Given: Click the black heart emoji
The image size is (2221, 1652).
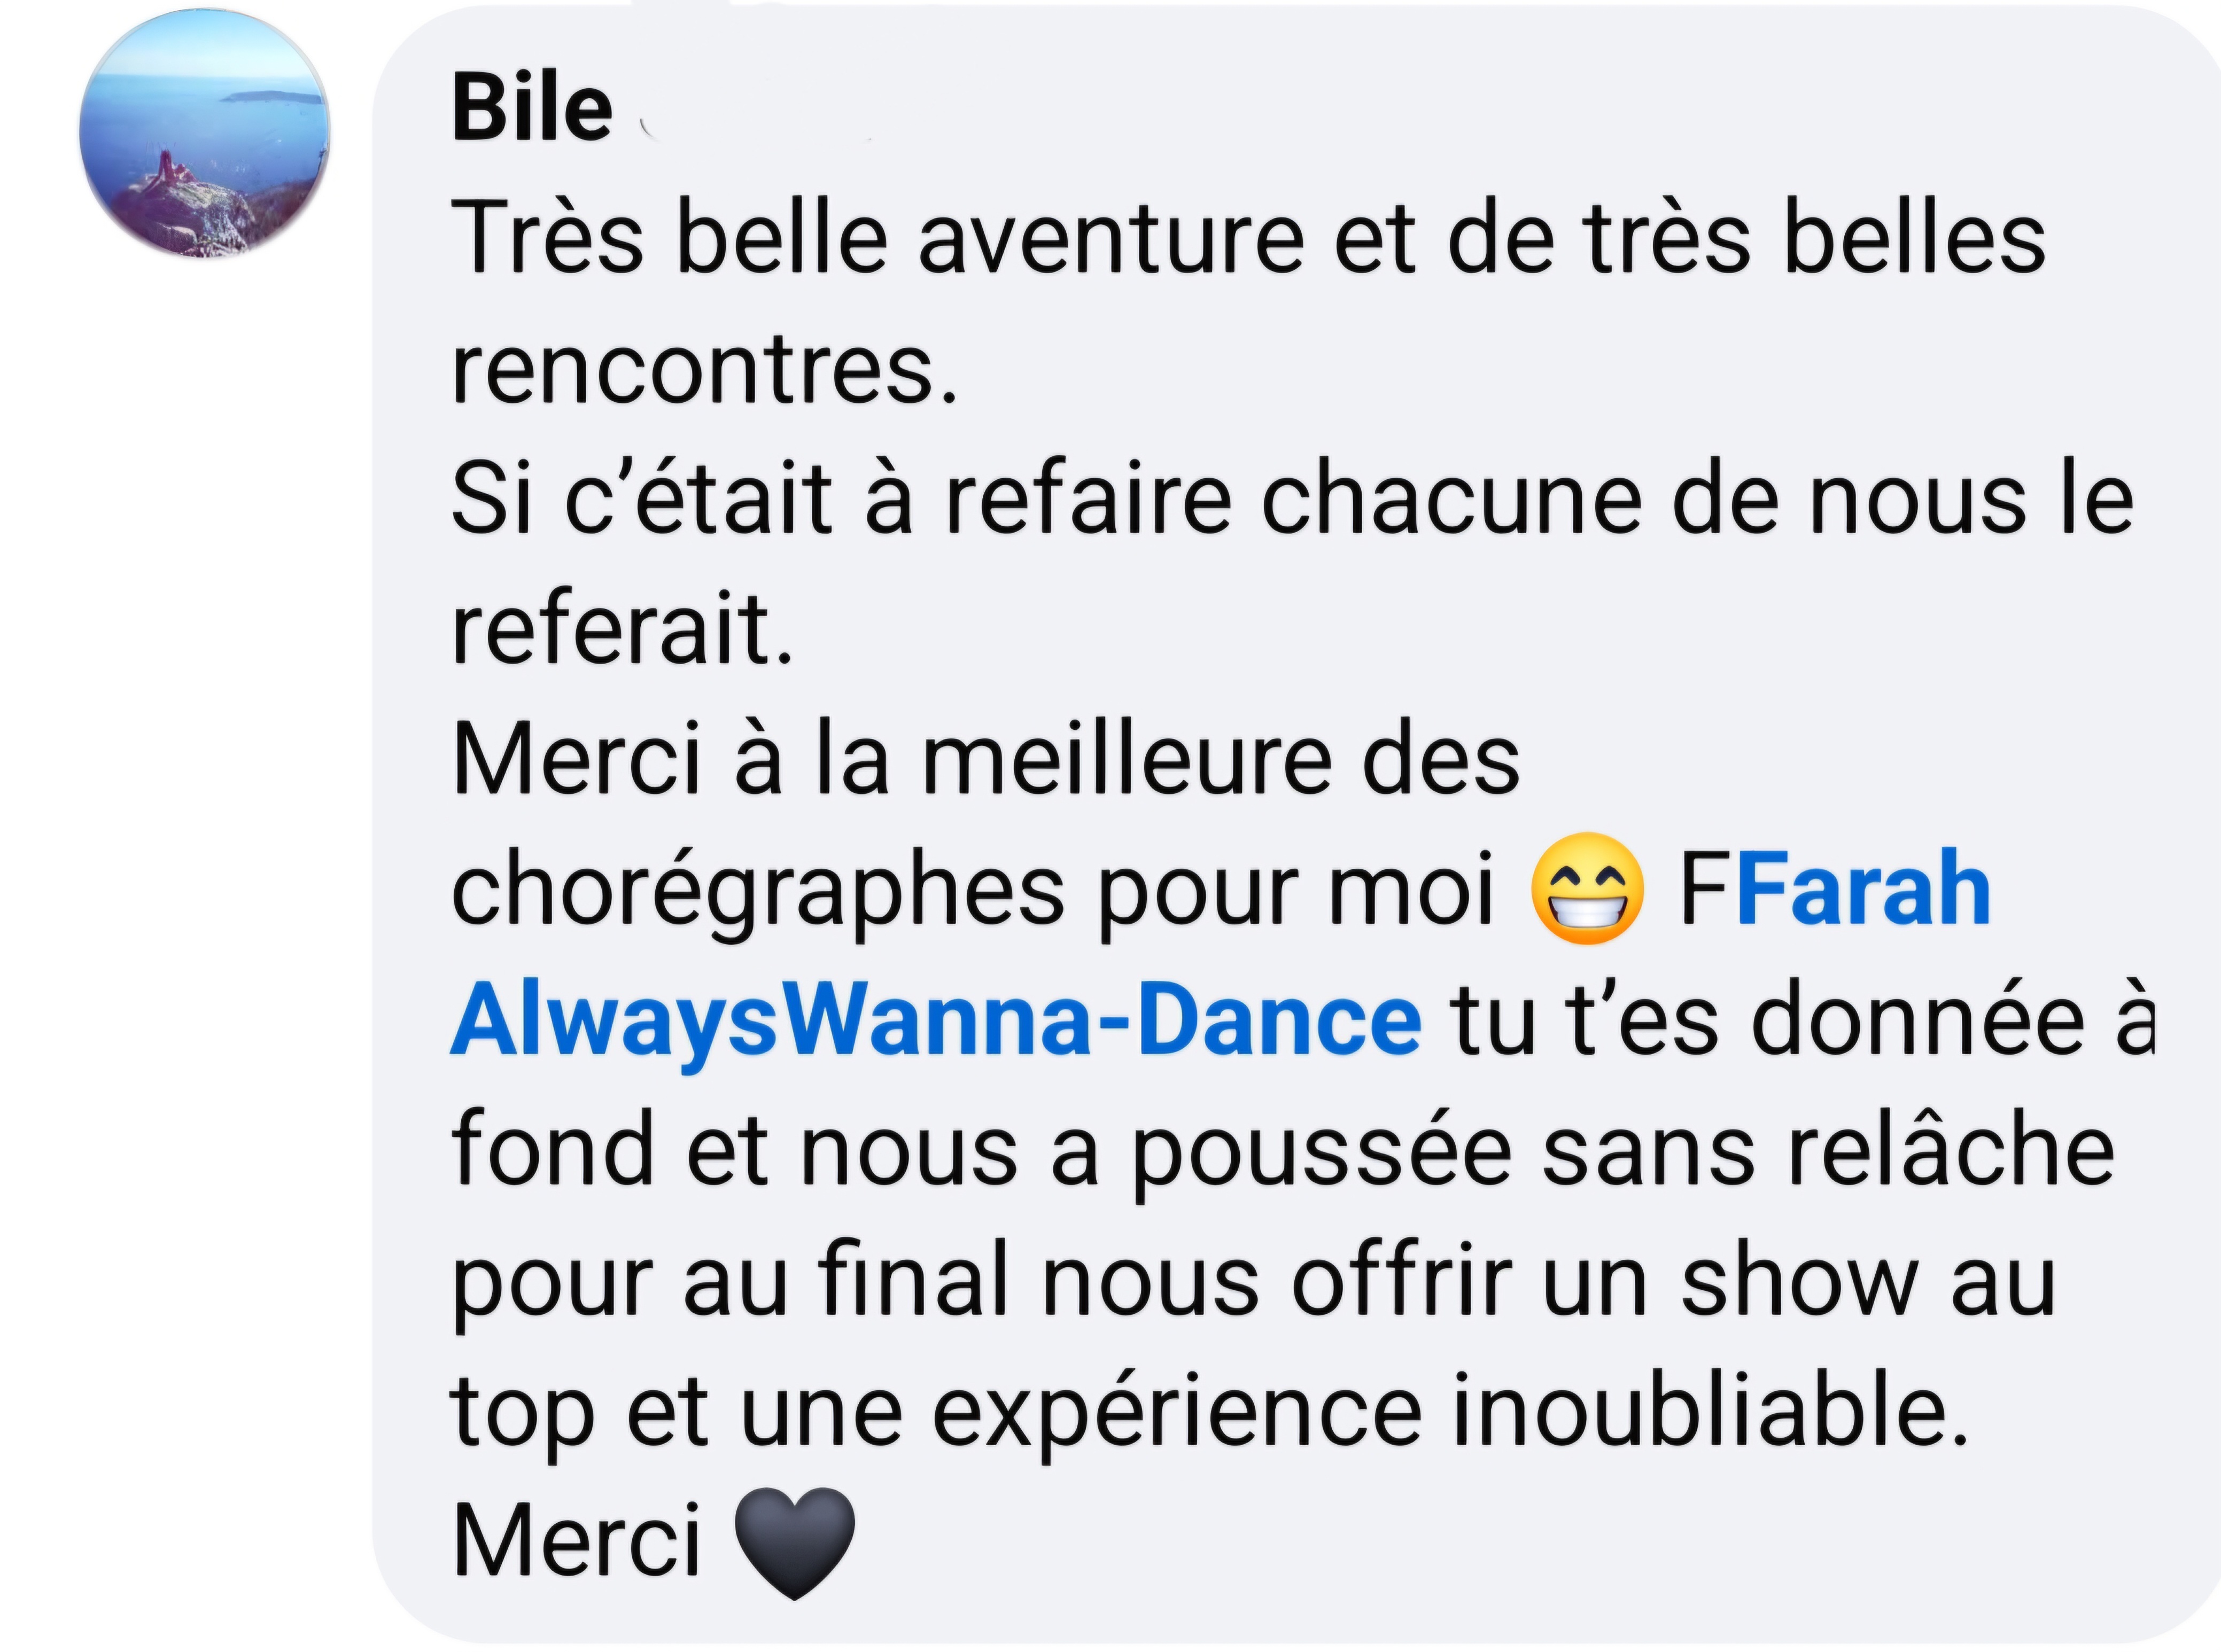Looking at the screenshot, I should coord(794,1541).
